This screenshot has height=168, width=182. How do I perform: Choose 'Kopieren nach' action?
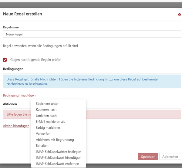coord(46,110)
